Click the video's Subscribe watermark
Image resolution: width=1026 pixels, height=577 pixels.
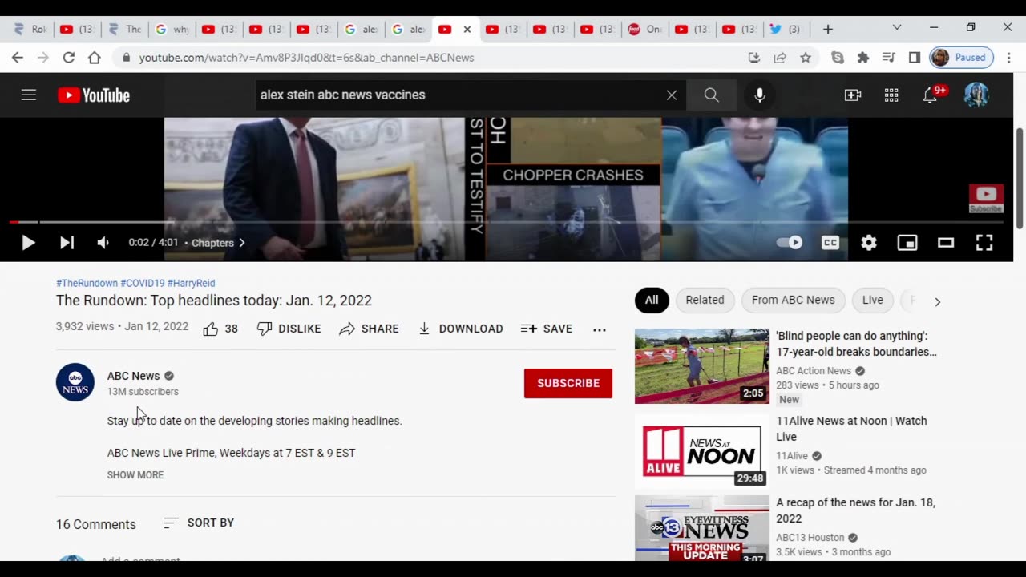(986, 198)
